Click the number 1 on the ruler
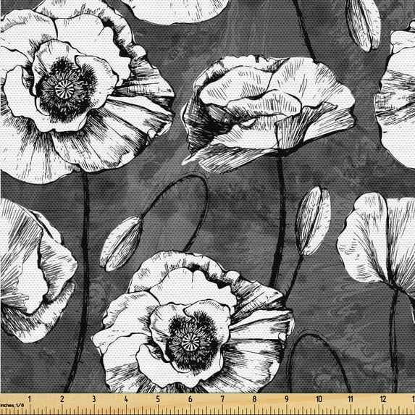 coord(30,399)
